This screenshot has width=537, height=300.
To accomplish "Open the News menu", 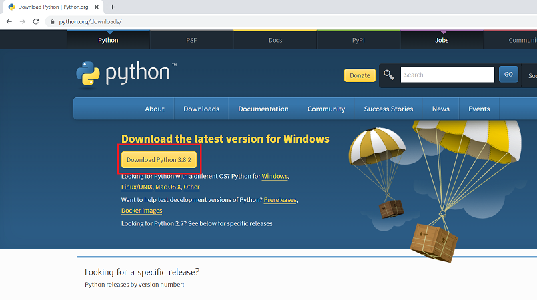I will 441,109.
